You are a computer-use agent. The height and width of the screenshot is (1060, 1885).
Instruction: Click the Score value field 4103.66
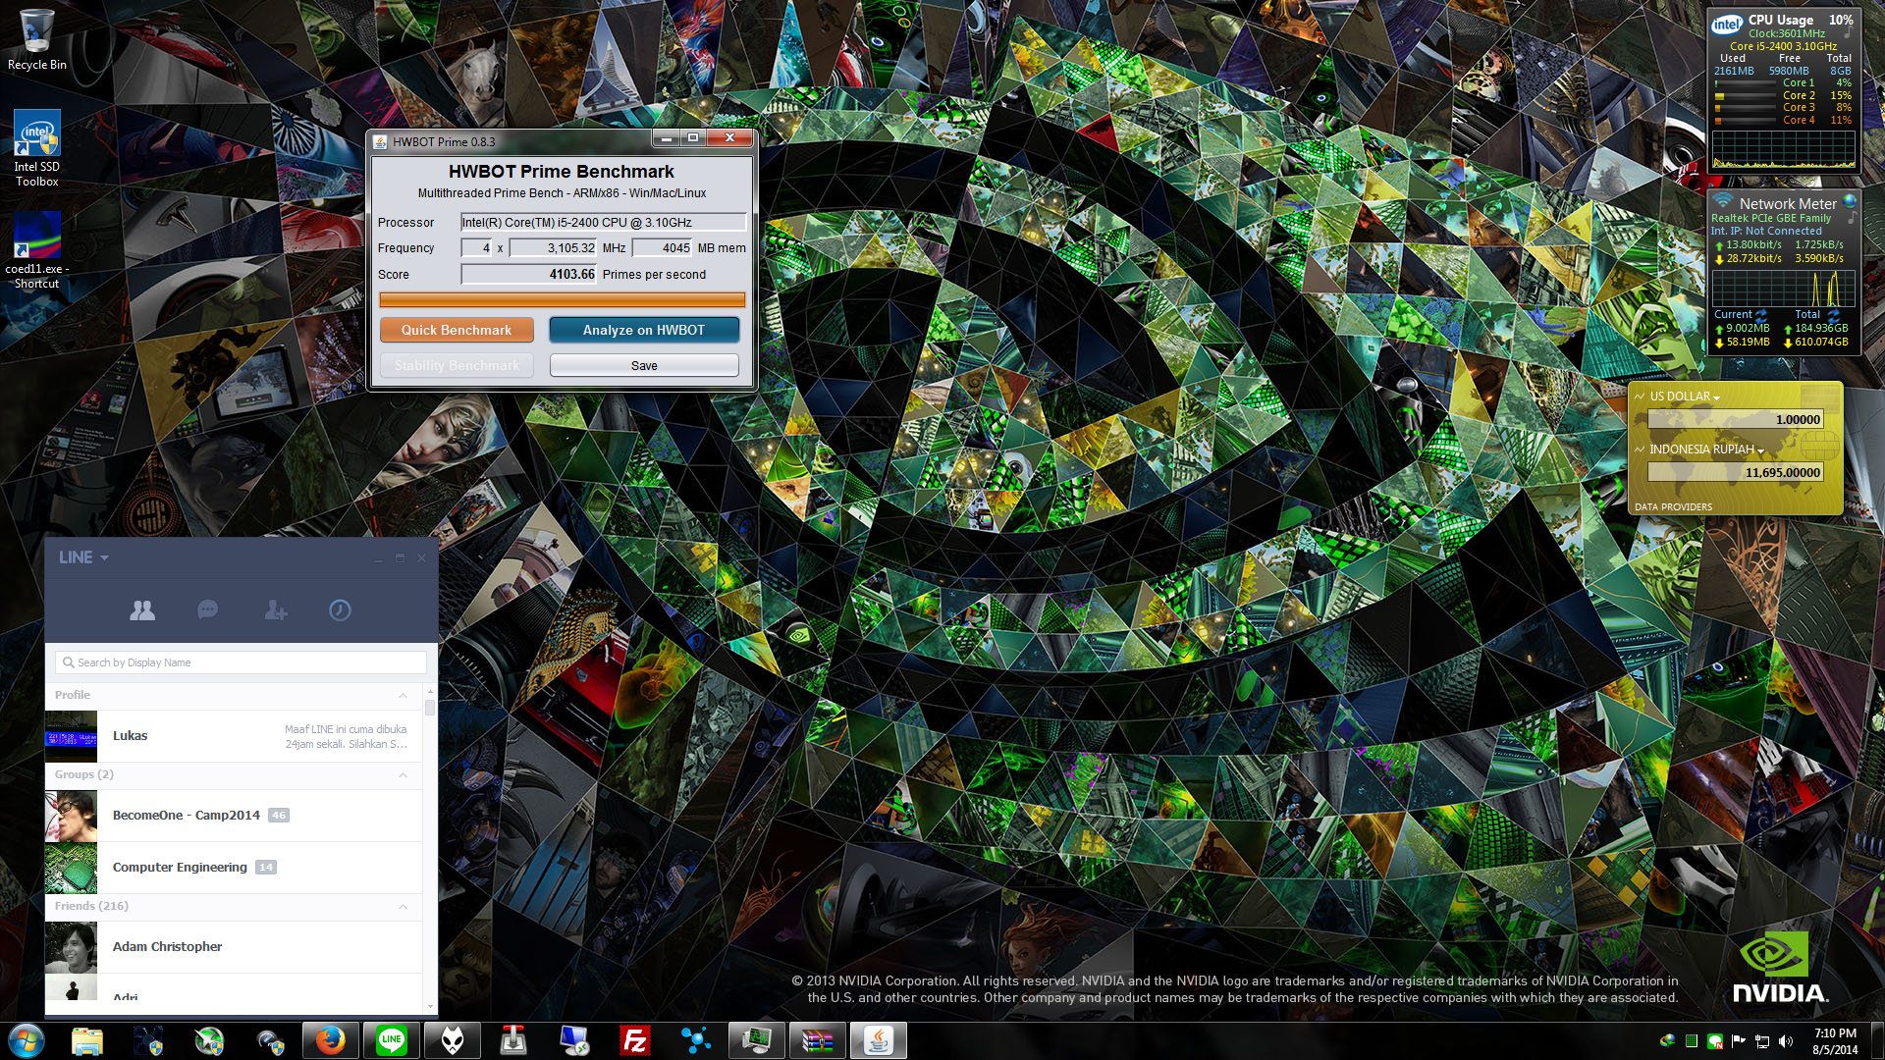pyautogui.click(x=529, y=274)
